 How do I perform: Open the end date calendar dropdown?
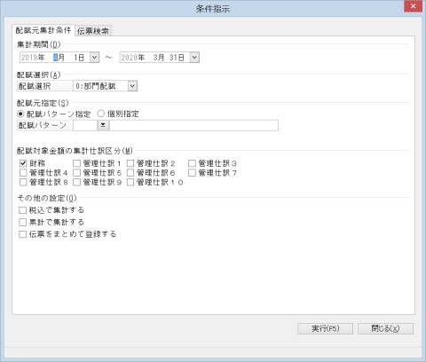coord(194,57)
